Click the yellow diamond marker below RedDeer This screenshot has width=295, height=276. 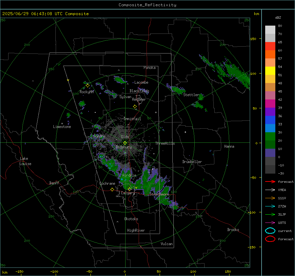tap(135, 107)
